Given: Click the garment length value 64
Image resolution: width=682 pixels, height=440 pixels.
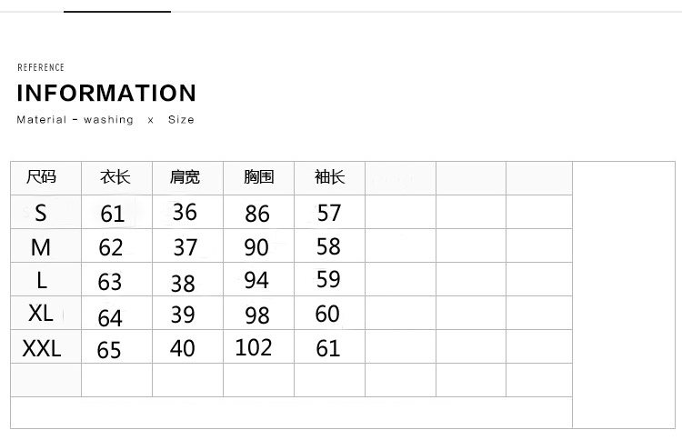Looking at the screenshot, I should 110,317.
